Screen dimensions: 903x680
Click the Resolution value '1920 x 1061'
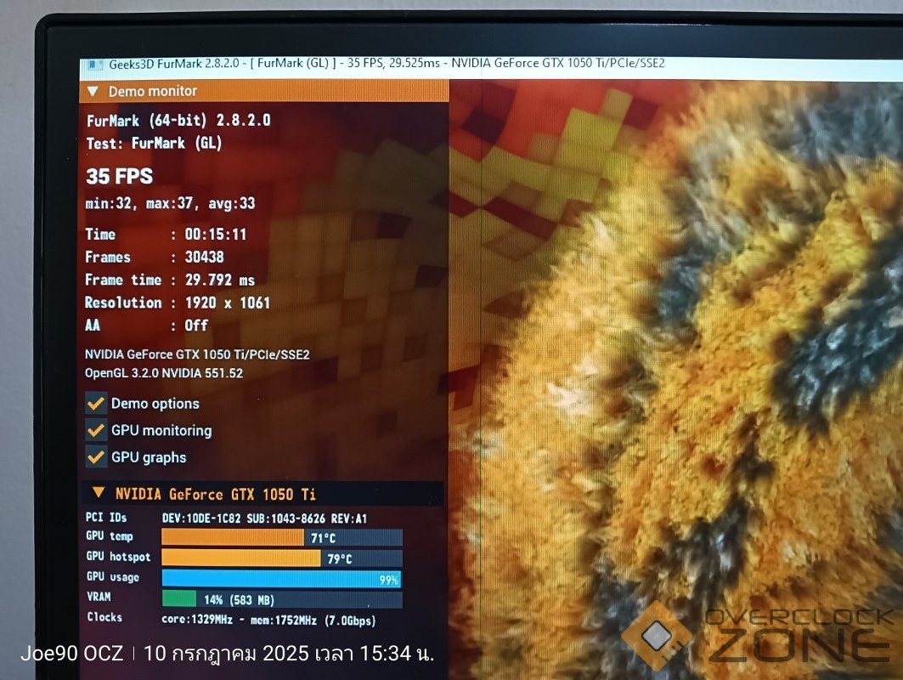point(228,303)
